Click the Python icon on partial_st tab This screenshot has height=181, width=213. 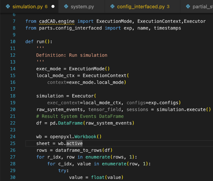pyautogui.click(x=188, y=7)
